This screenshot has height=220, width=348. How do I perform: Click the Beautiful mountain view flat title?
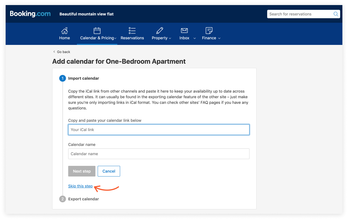tap(86, 14)
